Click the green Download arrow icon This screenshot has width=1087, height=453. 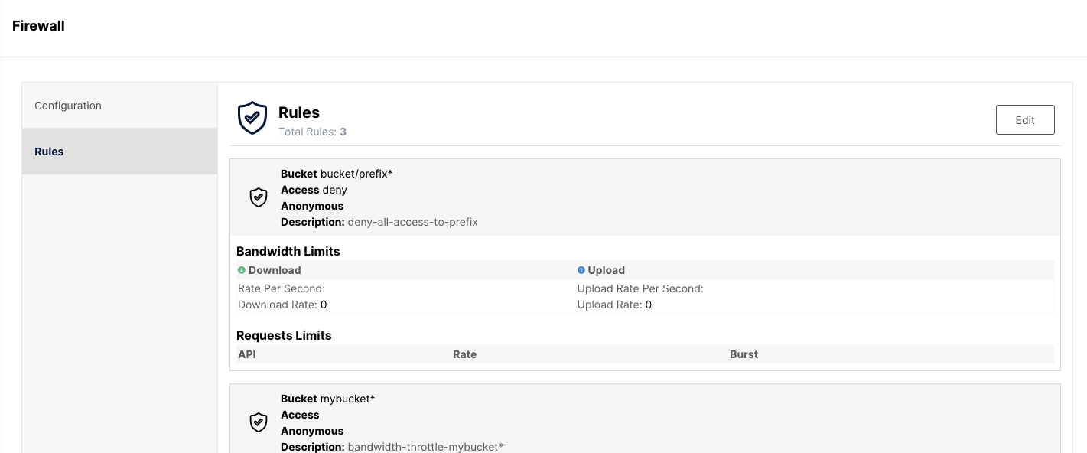pyautogui.click(x=242, y=270)
